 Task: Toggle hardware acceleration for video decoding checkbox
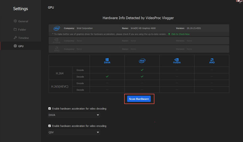[x=50, y=109]
